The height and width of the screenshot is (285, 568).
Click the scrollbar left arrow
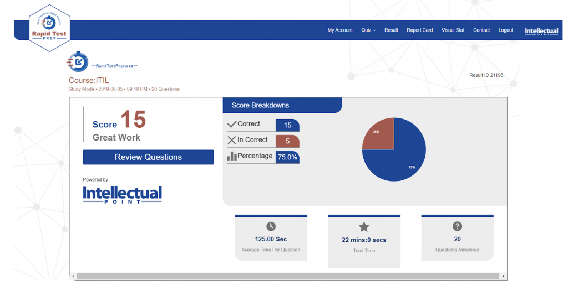(73, 276)
